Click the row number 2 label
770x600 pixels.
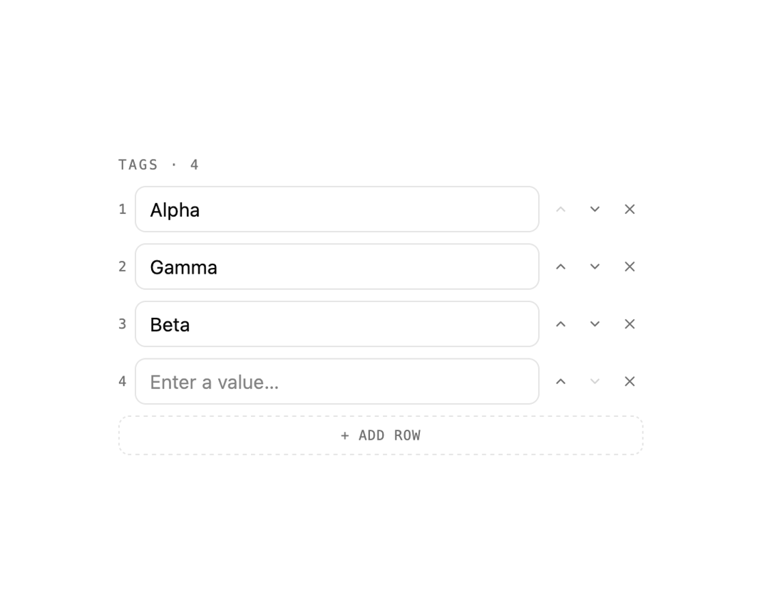click(123, 267)
